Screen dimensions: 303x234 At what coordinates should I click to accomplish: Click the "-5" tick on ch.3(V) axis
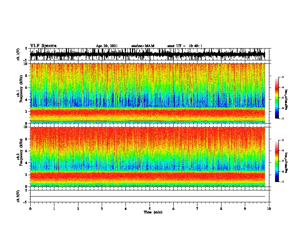[x=26, y=202]
